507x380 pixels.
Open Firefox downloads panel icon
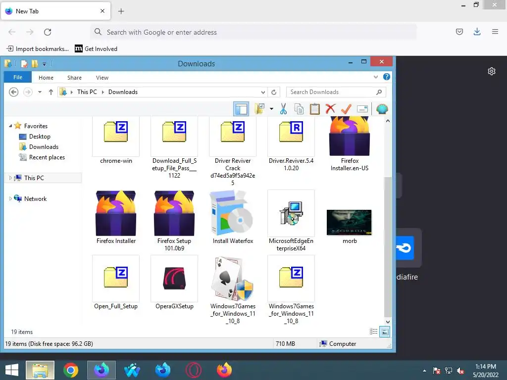(477, 32)
